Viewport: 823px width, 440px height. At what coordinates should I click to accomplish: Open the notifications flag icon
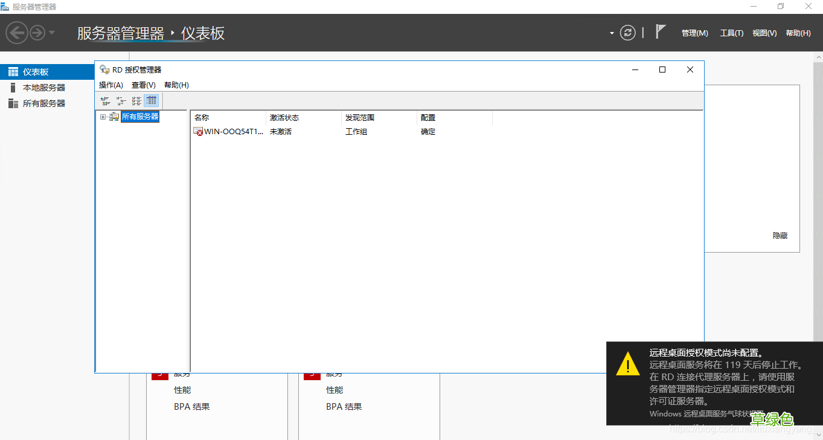click(x=660, y=32)
